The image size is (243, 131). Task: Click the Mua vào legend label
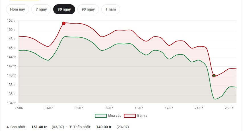tap(115, 116)
